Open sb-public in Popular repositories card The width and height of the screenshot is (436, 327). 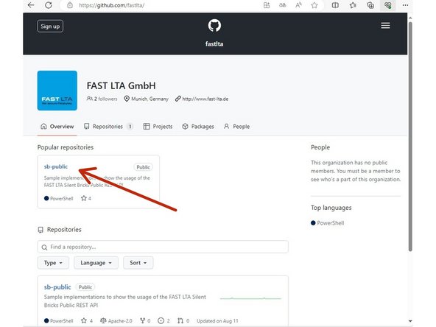tap(56, 166)
